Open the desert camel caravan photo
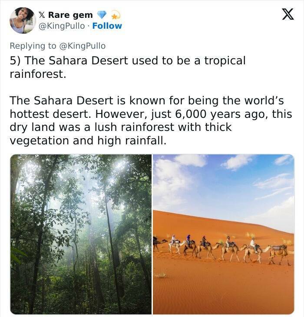This screenshot has height=317, width=304. (223, 234)
